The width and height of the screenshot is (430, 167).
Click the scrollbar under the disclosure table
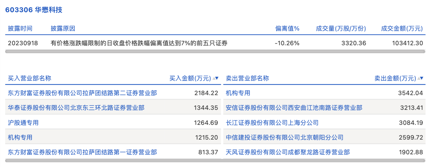tap(215, 52)
